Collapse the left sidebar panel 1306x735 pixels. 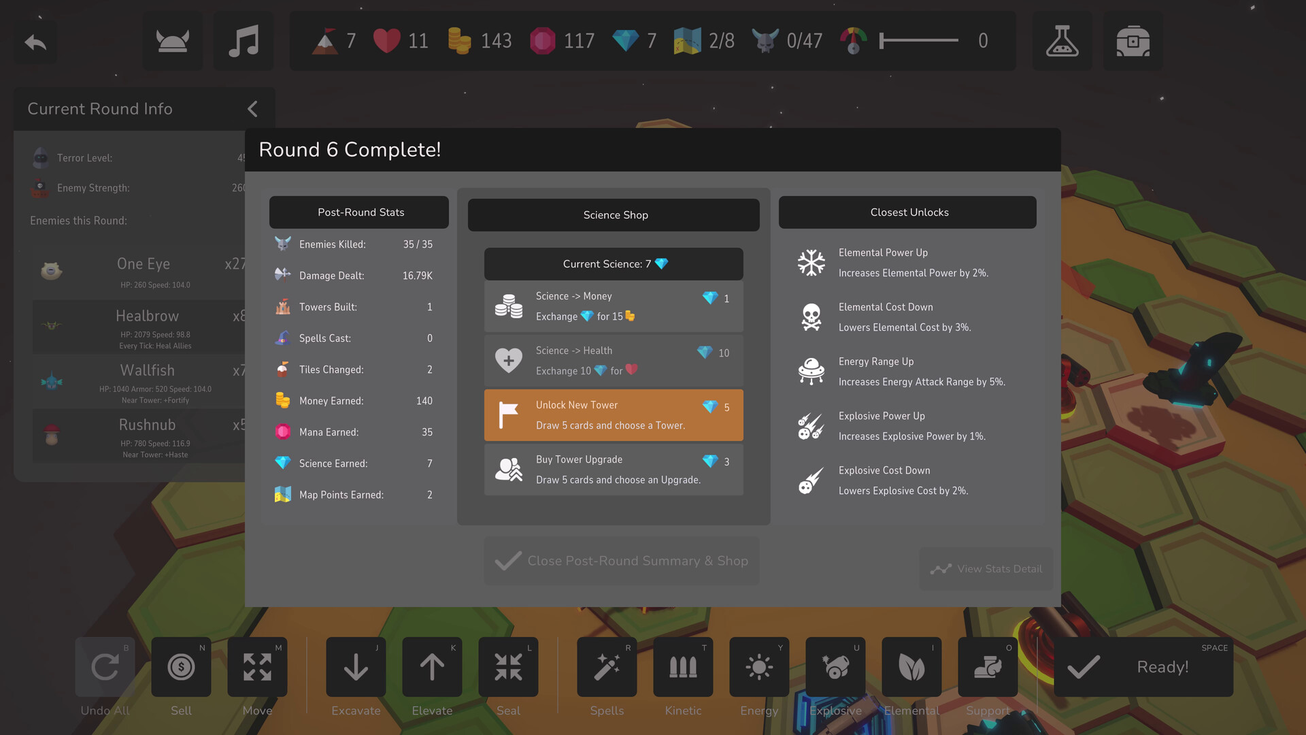[253, 108]
